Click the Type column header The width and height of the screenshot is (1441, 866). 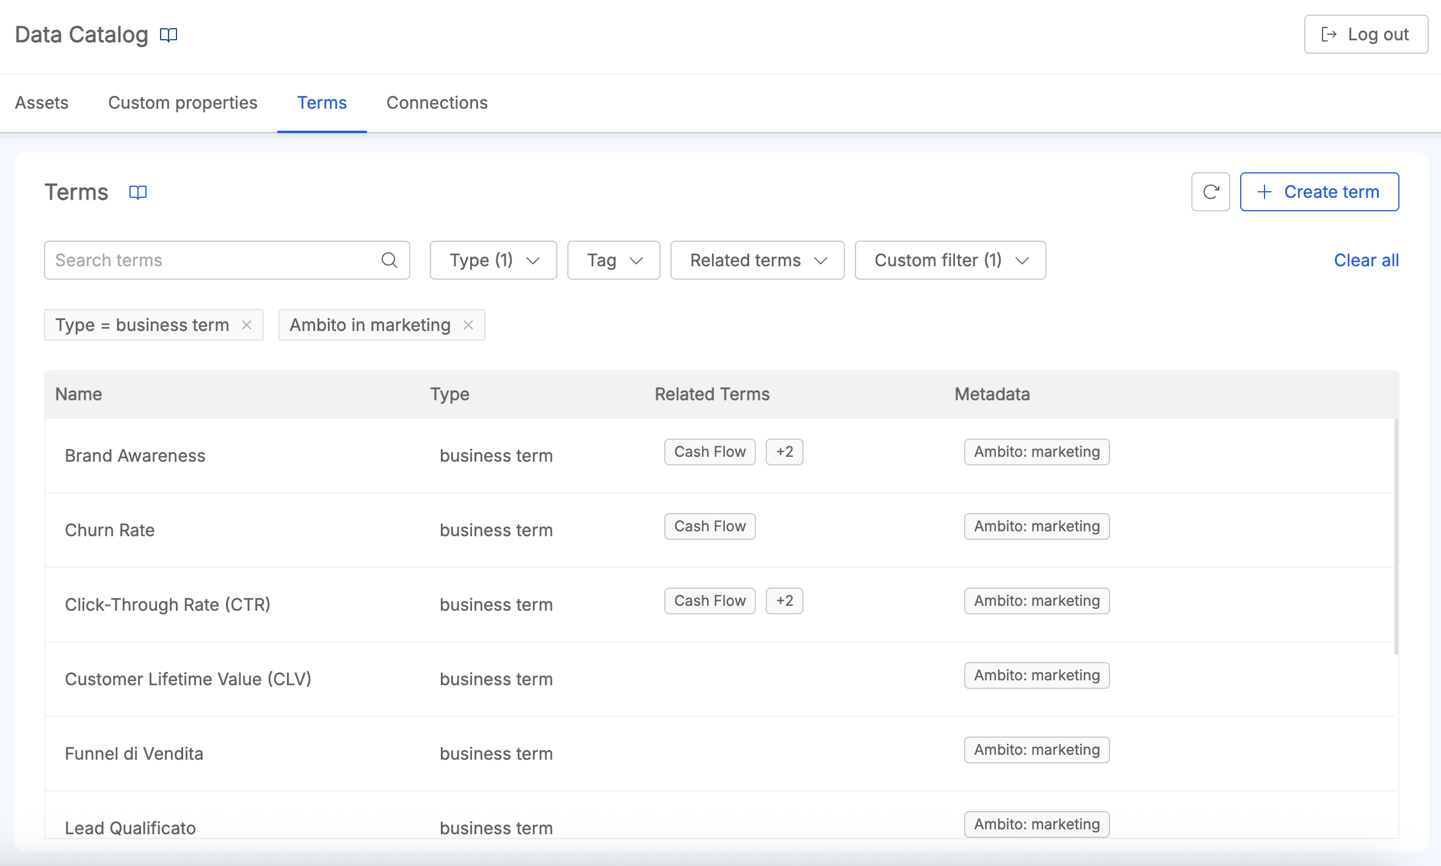pos(449,394)
